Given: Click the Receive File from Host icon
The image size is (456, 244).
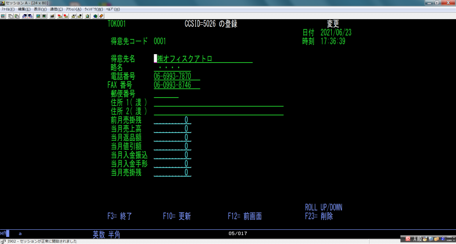Looking at the screenshot, I should 31,16.
